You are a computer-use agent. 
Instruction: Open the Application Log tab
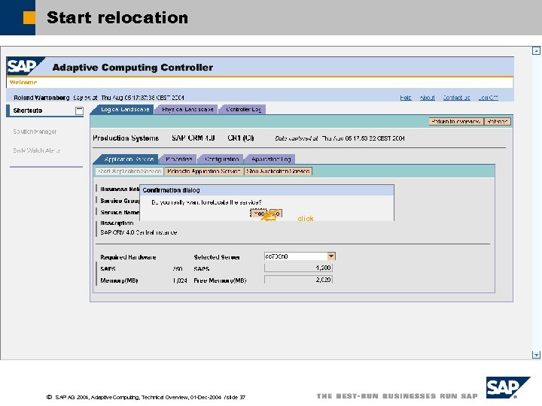coord(271,159)
